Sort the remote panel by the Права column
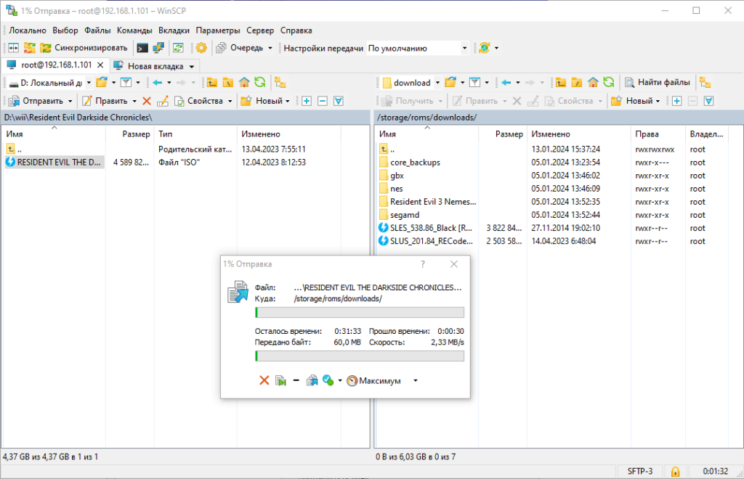The width and height of the screenshot is (744, 479). point(658,134)
